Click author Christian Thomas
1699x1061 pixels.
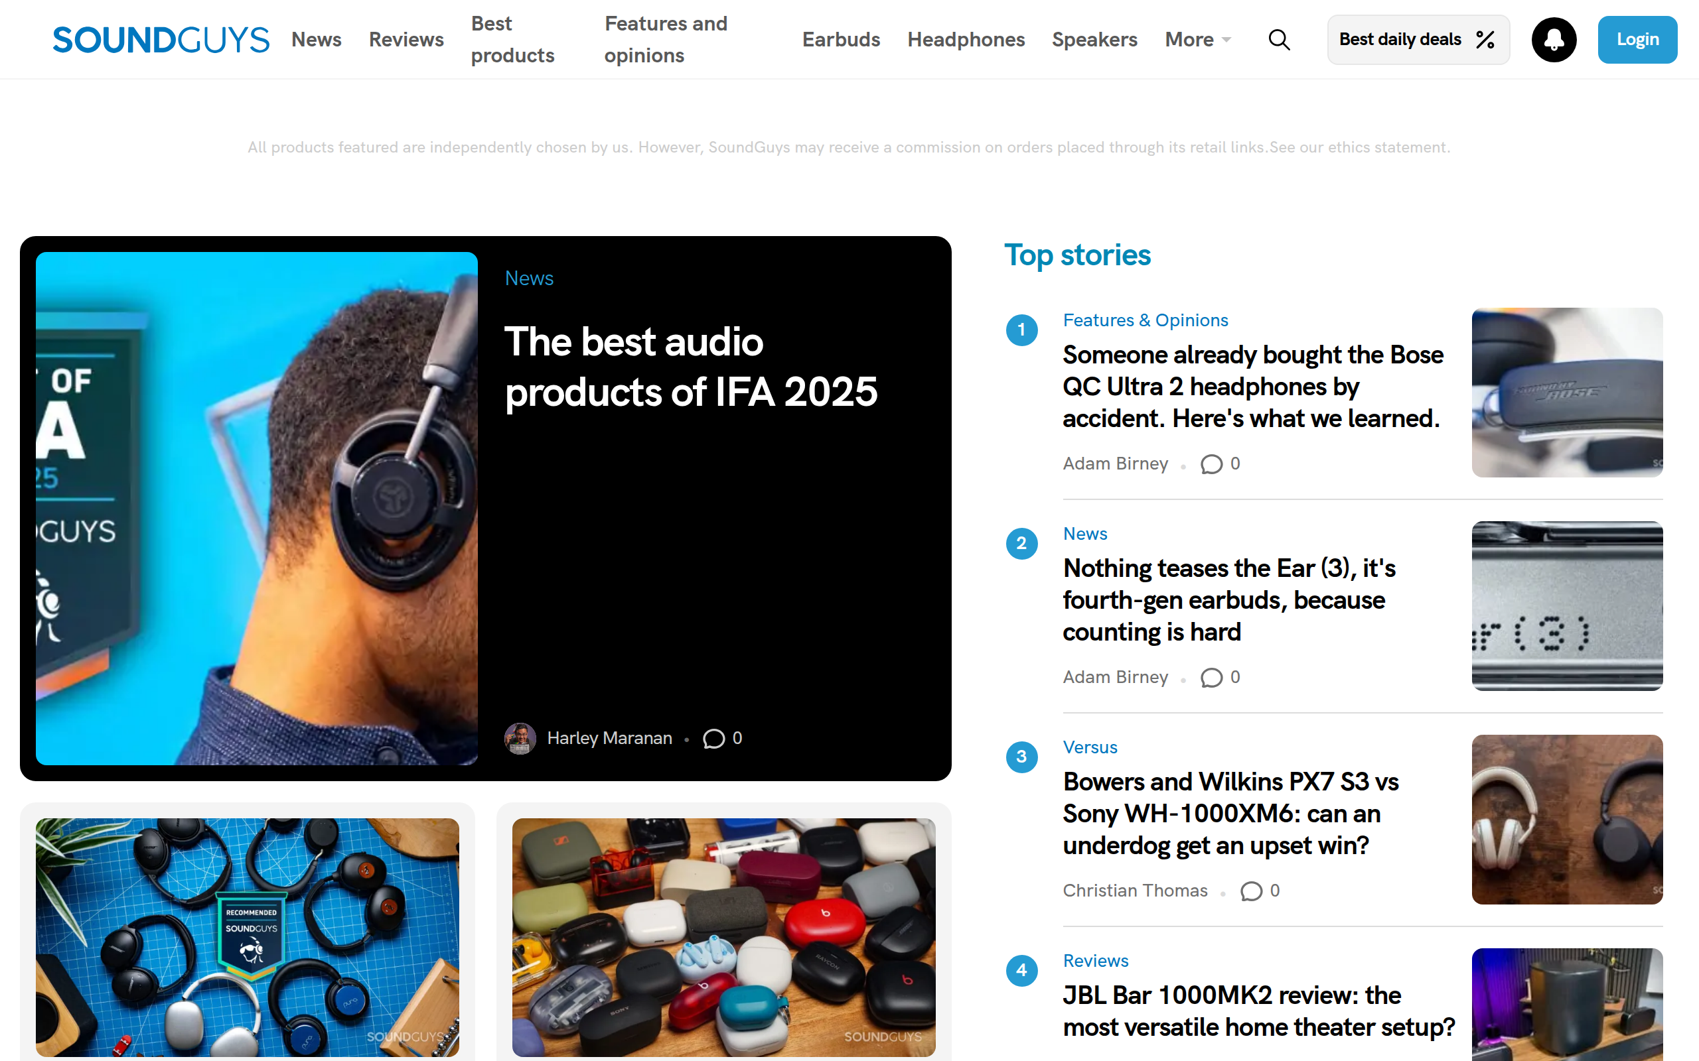(1136, 891)
